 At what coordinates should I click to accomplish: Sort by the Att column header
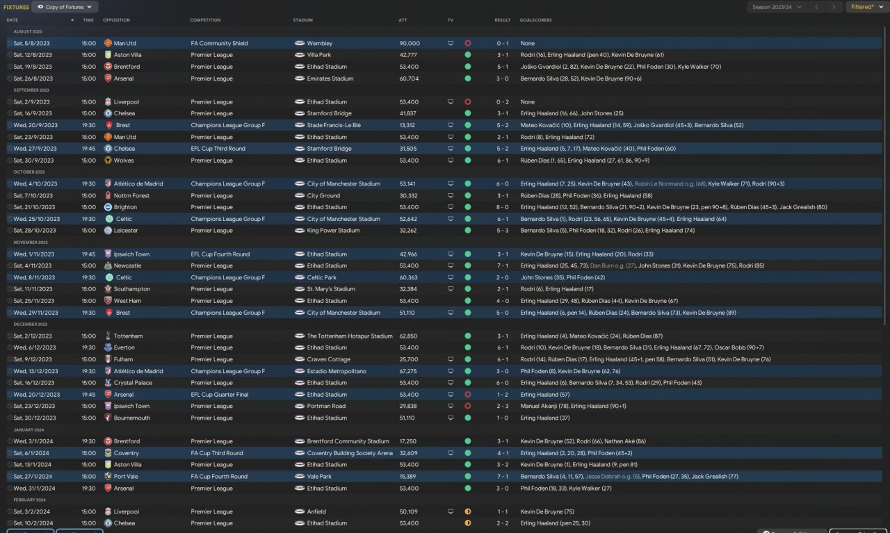[x=403, y=20]
